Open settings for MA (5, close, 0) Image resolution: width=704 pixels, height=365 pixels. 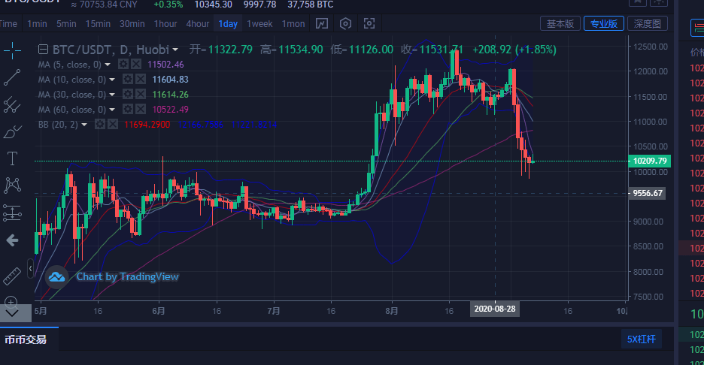(123, 65)
